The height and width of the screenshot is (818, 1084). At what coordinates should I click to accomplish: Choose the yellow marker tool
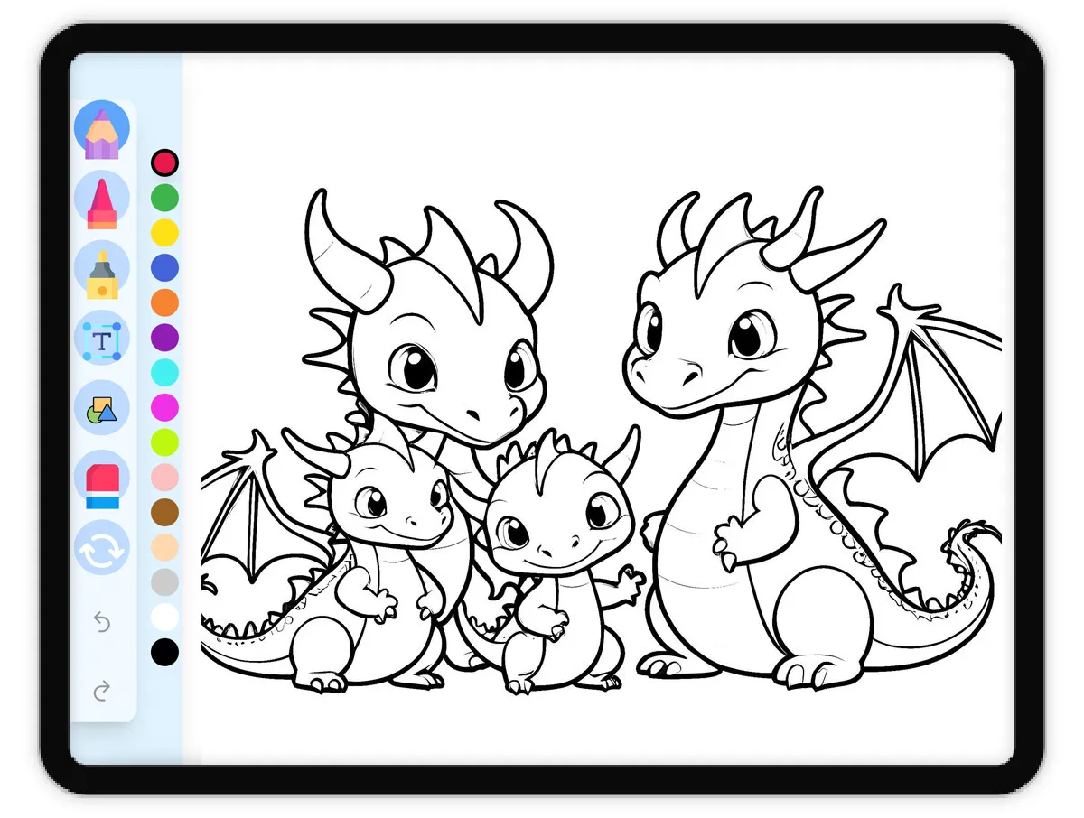(x=102, y=270)
